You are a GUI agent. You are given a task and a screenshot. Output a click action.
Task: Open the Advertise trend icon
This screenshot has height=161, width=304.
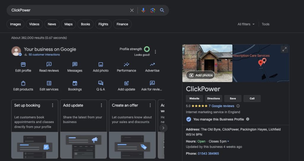(x=152, y=64)
